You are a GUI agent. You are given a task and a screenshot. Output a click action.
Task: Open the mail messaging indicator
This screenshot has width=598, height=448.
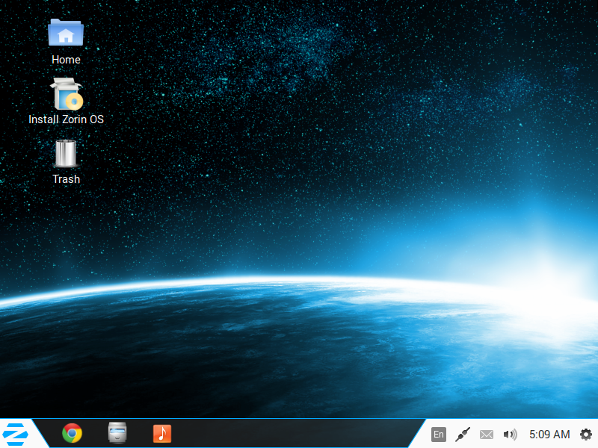[487, 434]
